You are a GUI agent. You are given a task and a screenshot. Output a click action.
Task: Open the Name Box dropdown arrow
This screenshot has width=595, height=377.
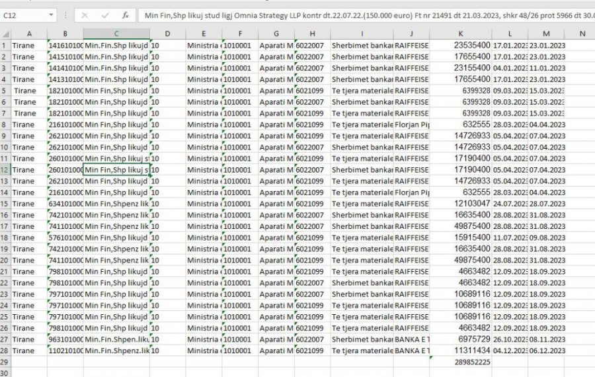click(52, 15)
